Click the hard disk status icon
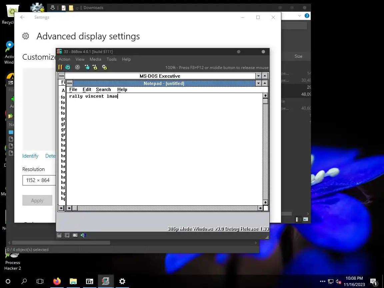The height and width of the screenshot is (288, 384). [75, 235]
